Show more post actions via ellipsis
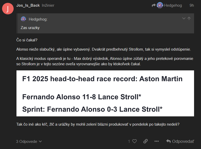This screenshot has width=201, height=149. click(x=156, y=141)
